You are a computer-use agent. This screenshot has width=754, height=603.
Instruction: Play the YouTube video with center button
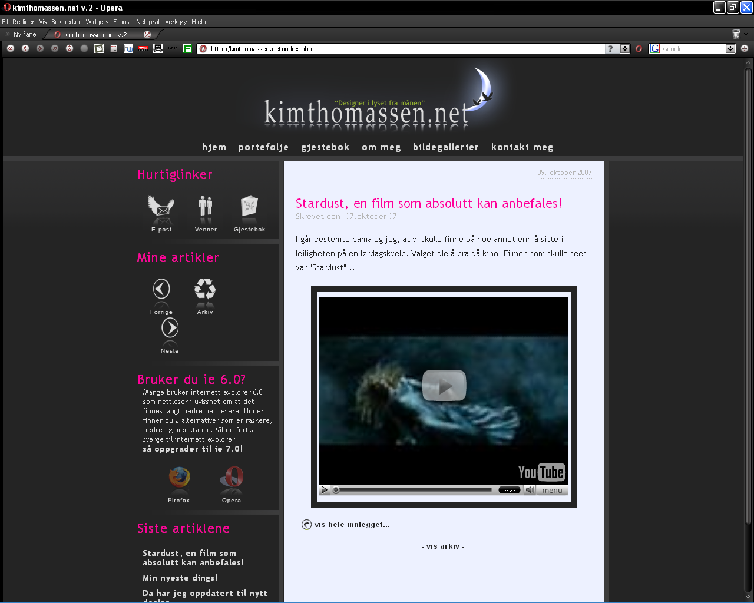pyautogui.click(x=445, y=386)
